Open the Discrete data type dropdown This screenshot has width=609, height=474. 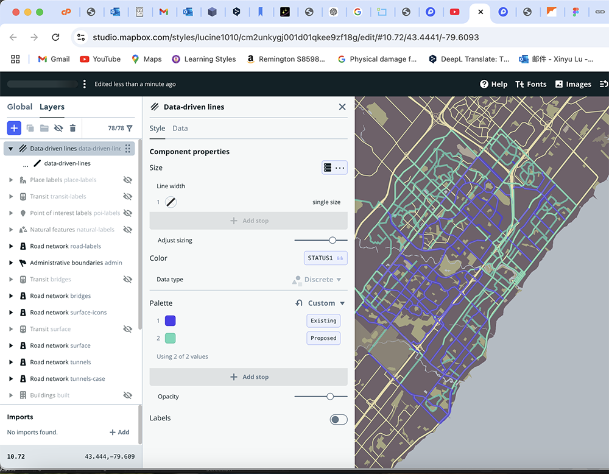322,280
